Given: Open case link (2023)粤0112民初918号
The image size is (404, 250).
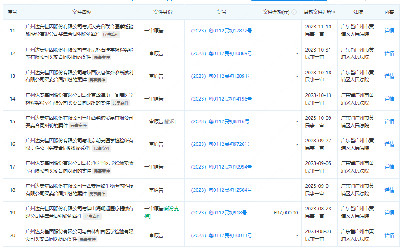Looking at the screenshot, I should pyautogui.click(x=218, y=213).
